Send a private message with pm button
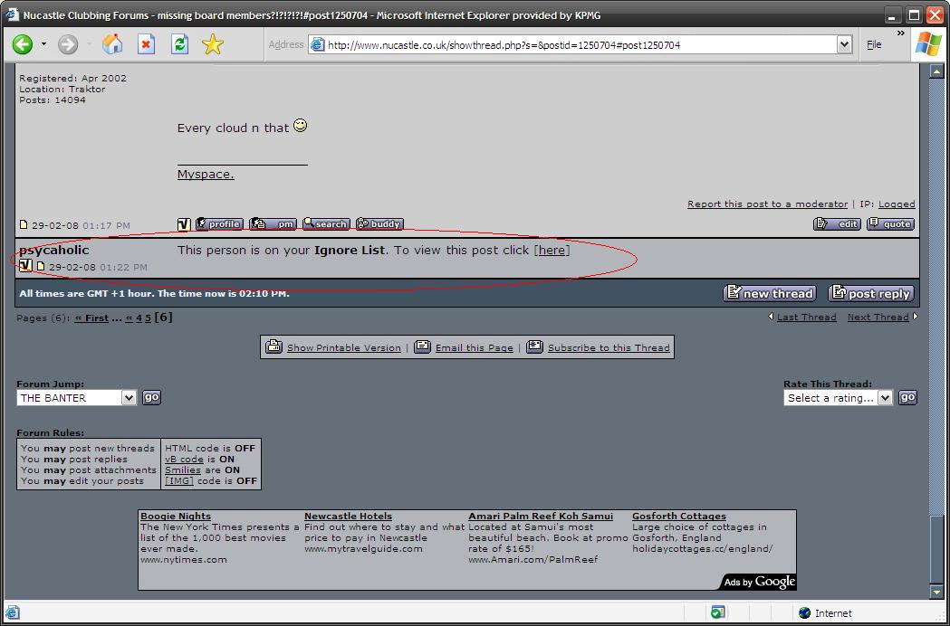 coord(273,224)
